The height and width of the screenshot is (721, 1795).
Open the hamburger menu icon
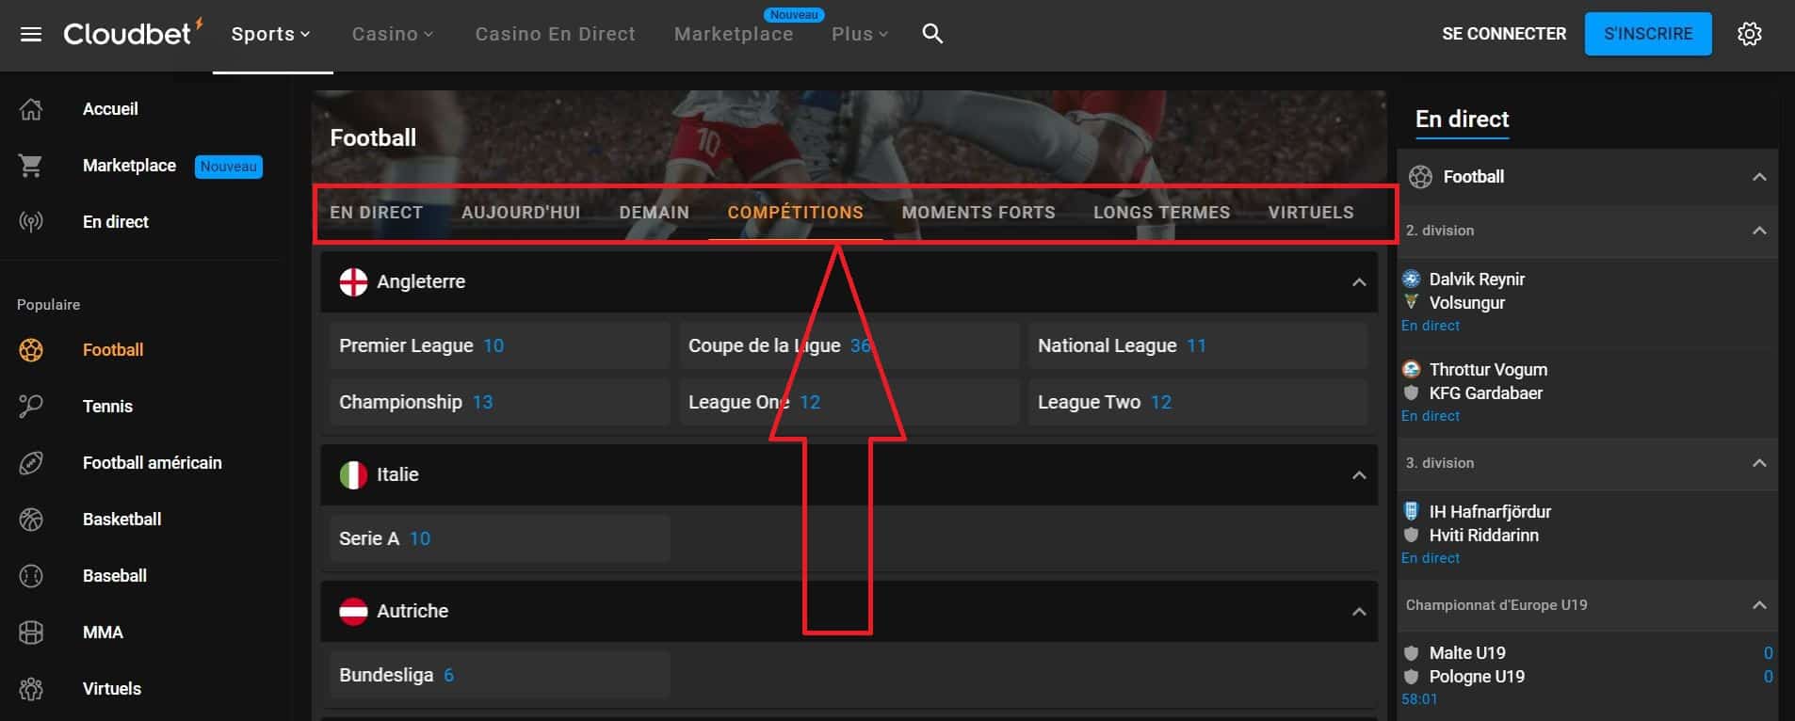click(x=31, y=34)
